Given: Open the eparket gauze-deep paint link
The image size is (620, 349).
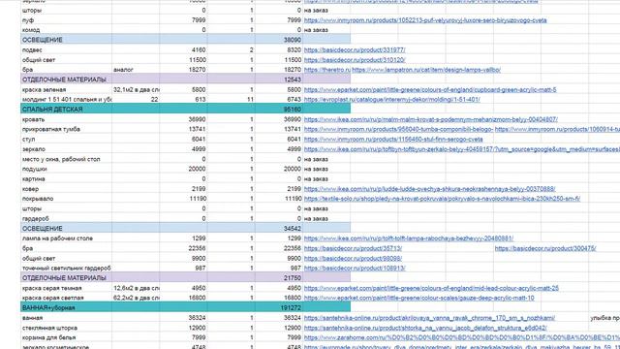Looking at the screenshot, I should (419, 298).
